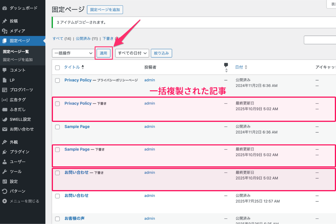Screen dimensions: 336x224
Task: Select the Sample Page draft checkbox
Action: click(x=57, y=150)
